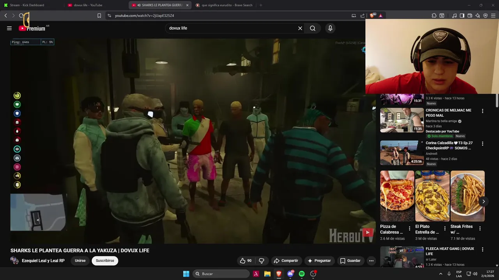Like the video with thumbs up
The height and width of the screenshot is (280, 499).
[246, 261]
